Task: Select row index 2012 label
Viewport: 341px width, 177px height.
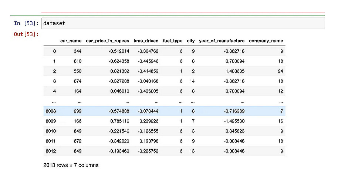Action: [51, 151]
